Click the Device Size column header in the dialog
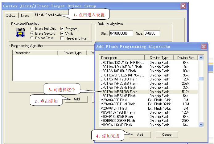 click(186, 58)
